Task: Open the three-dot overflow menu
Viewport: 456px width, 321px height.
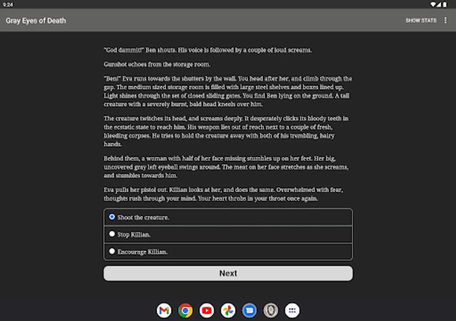Action: (x=445, y=20)
